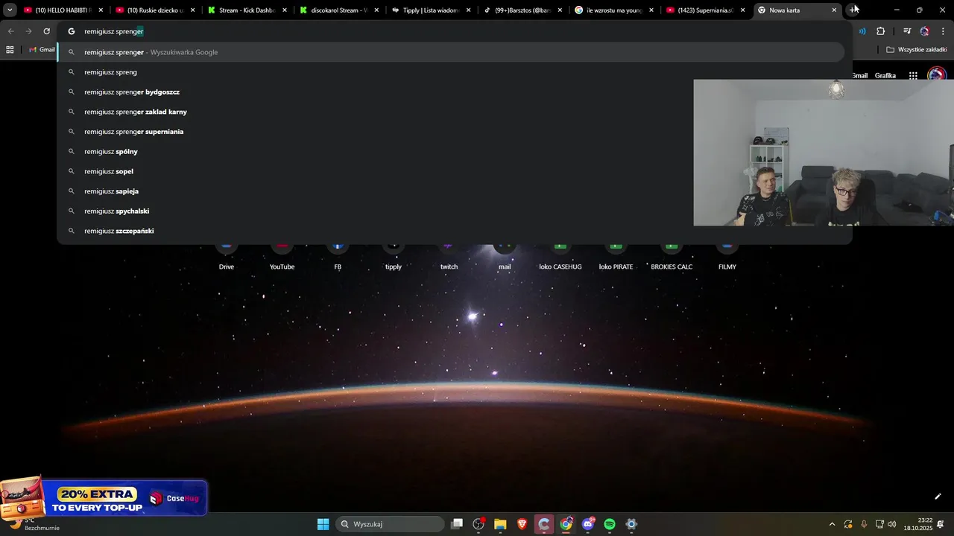Close the Nowa karta tab
The width and height of the screenshot is (954, 536).
pos(834,10)
